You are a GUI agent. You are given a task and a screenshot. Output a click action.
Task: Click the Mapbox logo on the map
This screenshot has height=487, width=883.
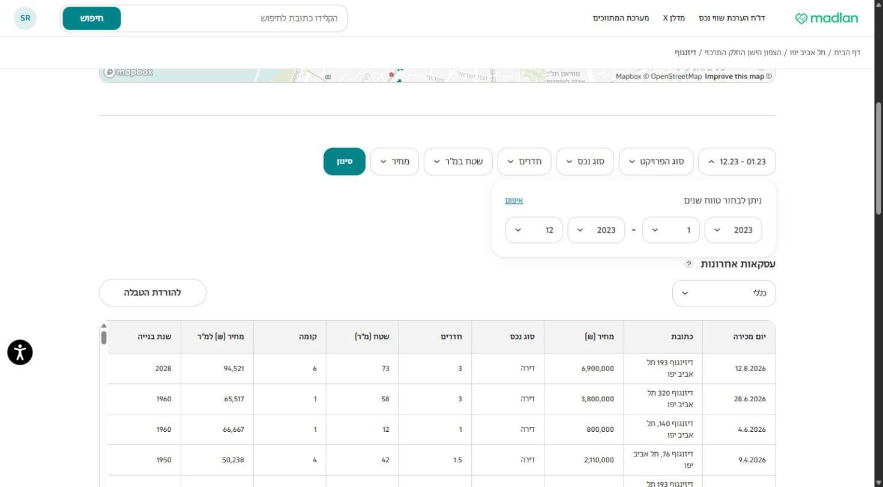point(128,73)
